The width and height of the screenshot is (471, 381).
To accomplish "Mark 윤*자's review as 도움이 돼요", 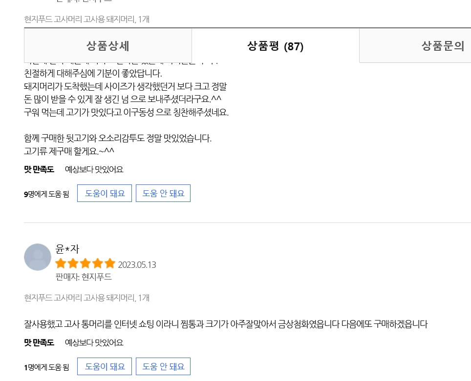I will 105,366.
